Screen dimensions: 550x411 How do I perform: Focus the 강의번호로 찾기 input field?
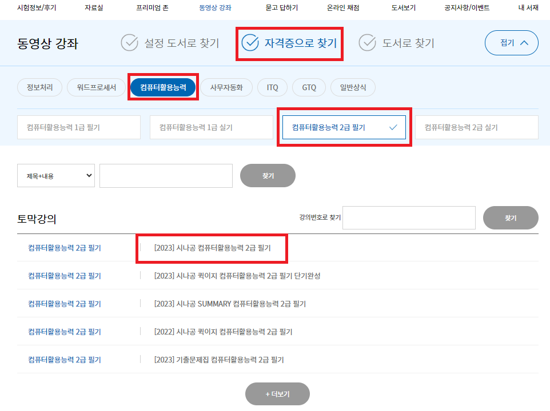(x=409, y=217)
